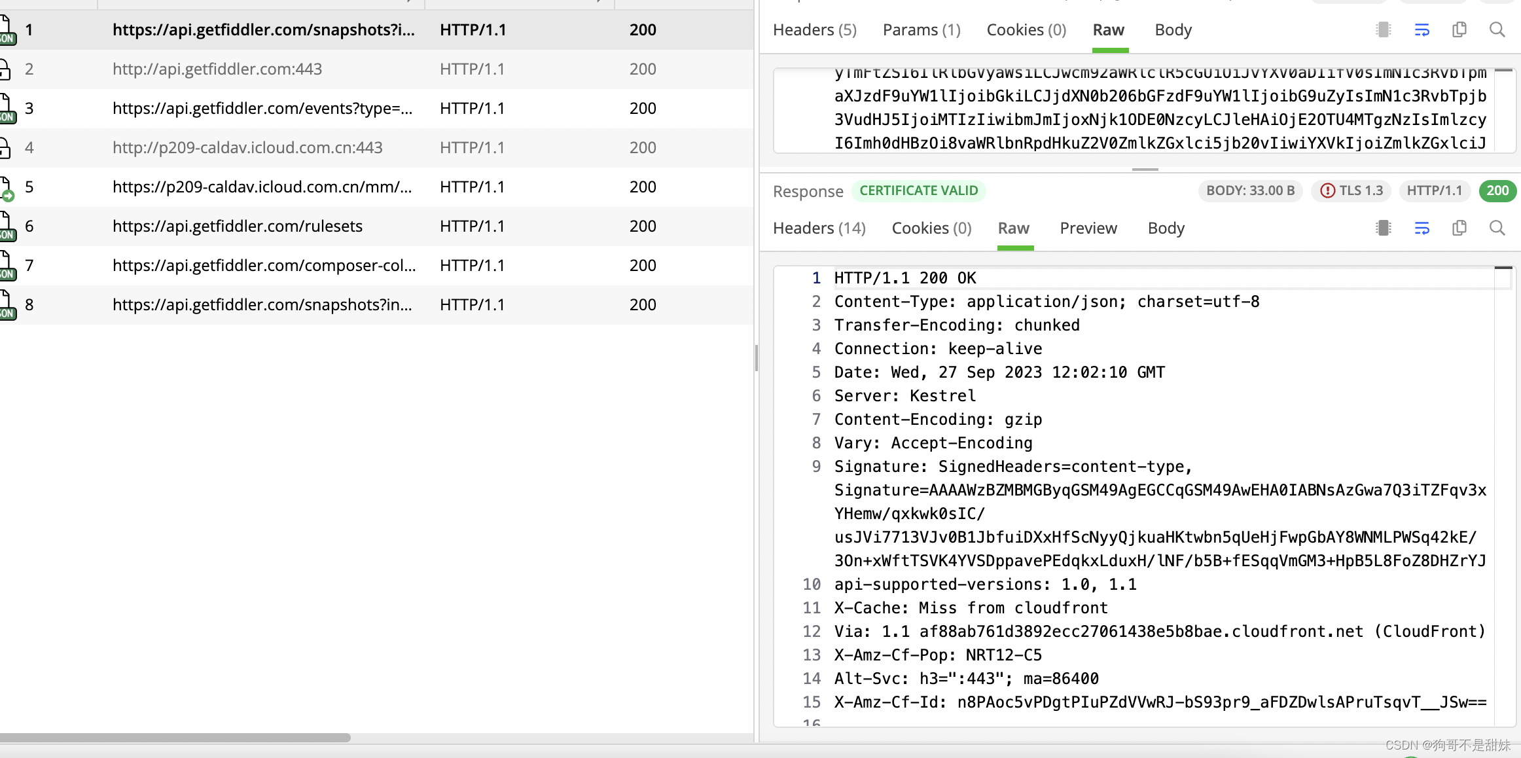The height and width of the screenshot is (758, 1521).
Task: Switch to the request Body tab
Action: (x=1173, y=30)
